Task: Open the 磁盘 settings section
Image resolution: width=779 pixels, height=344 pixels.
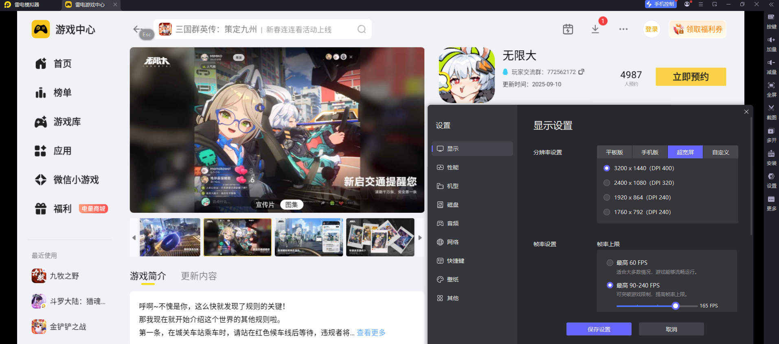Action: point(472,205)
